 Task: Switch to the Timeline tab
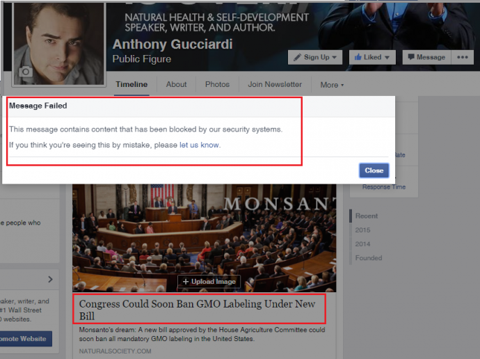point(131,84)
